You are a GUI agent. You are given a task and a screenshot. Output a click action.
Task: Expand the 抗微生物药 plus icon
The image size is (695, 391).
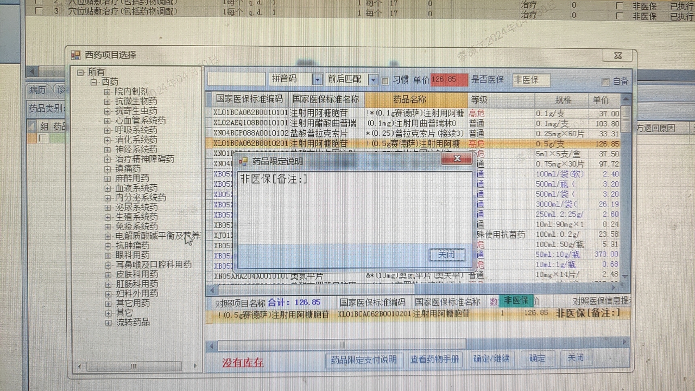[107, 101]
